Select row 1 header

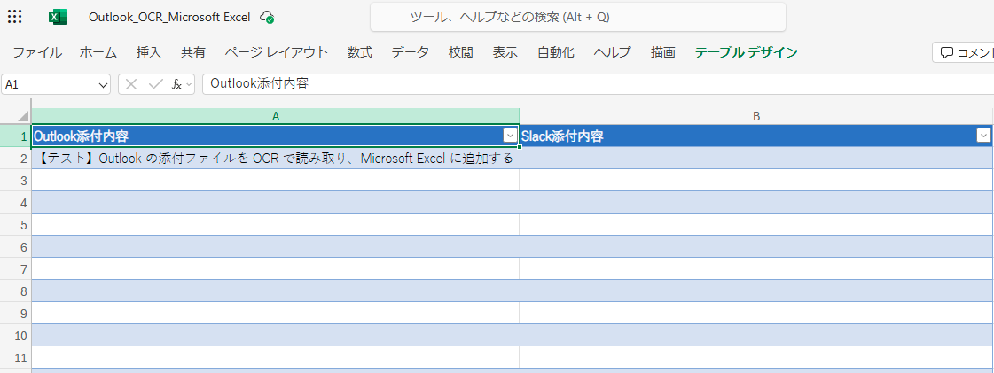point(15,136)
